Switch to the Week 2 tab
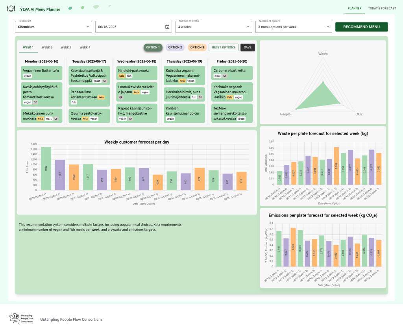Image resolution: width=403 pixels, height=333 pixels. [x=47, y=47]
